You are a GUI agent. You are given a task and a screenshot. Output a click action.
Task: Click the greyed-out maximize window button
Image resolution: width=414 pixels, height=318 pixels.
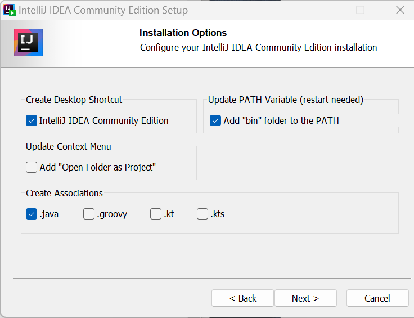pyautogui.click(x=361, y=10)
